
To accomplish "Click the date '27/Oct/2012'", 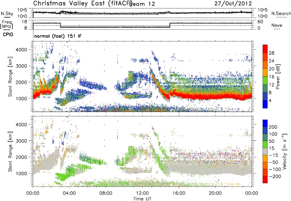I will point(233,4).
